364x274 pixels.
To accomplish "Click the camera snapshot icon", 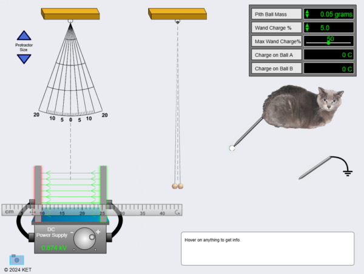I will pos(17,259).
